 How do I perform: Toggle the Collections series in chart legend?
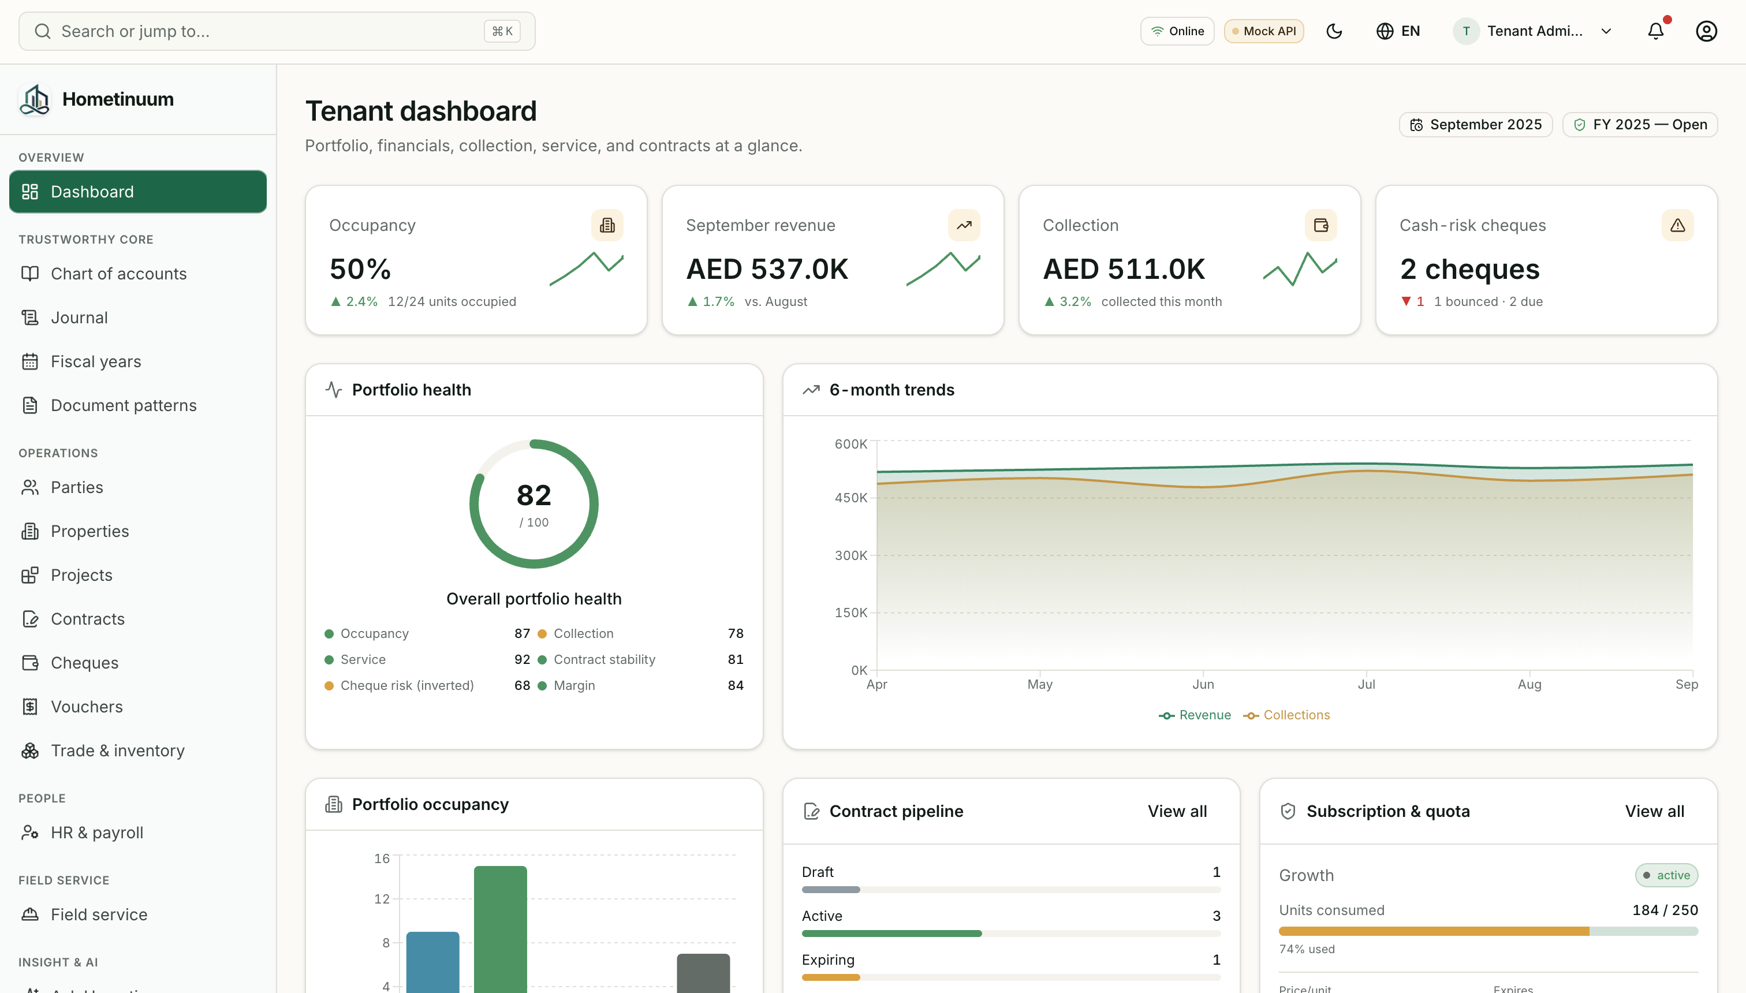pos(1286,715)
